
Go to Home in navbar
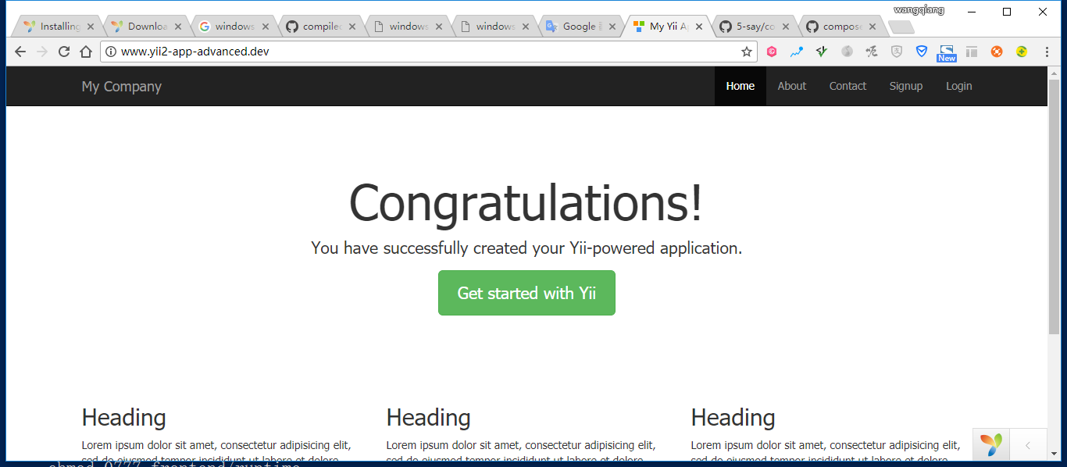(740, 86)
